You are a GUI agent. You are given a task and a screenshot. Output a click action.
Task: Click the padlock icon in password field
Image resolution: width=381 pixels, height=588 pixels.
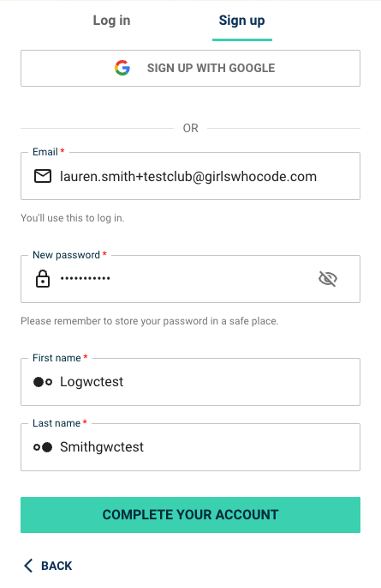pos(43,279)
